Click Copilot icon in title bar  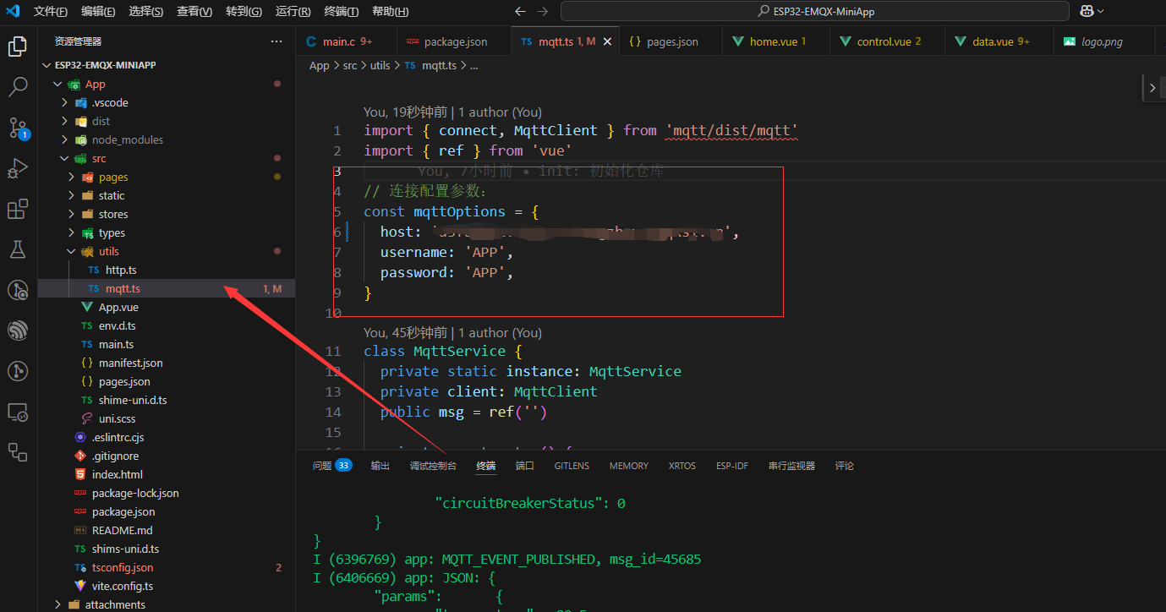pos(1087,11)
